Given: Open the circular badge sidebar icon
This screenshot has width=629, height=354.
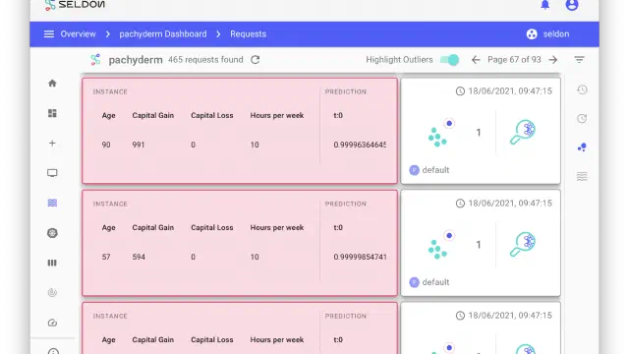Looking at the screenshot, I should (52, 233).
